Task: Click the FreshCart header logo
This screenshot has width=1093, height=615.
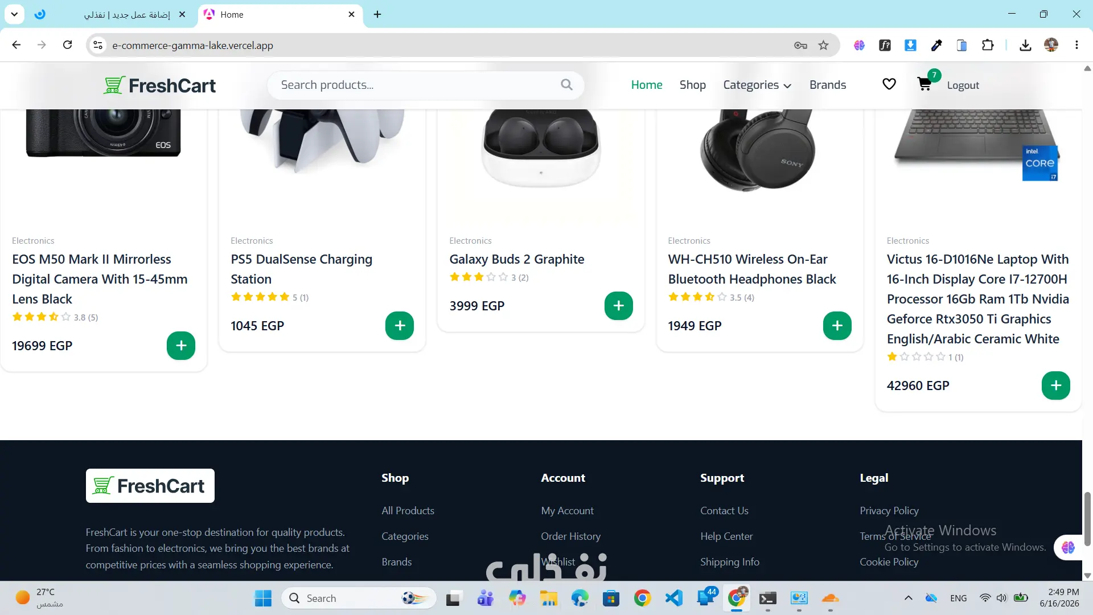Action: (159, 85)
